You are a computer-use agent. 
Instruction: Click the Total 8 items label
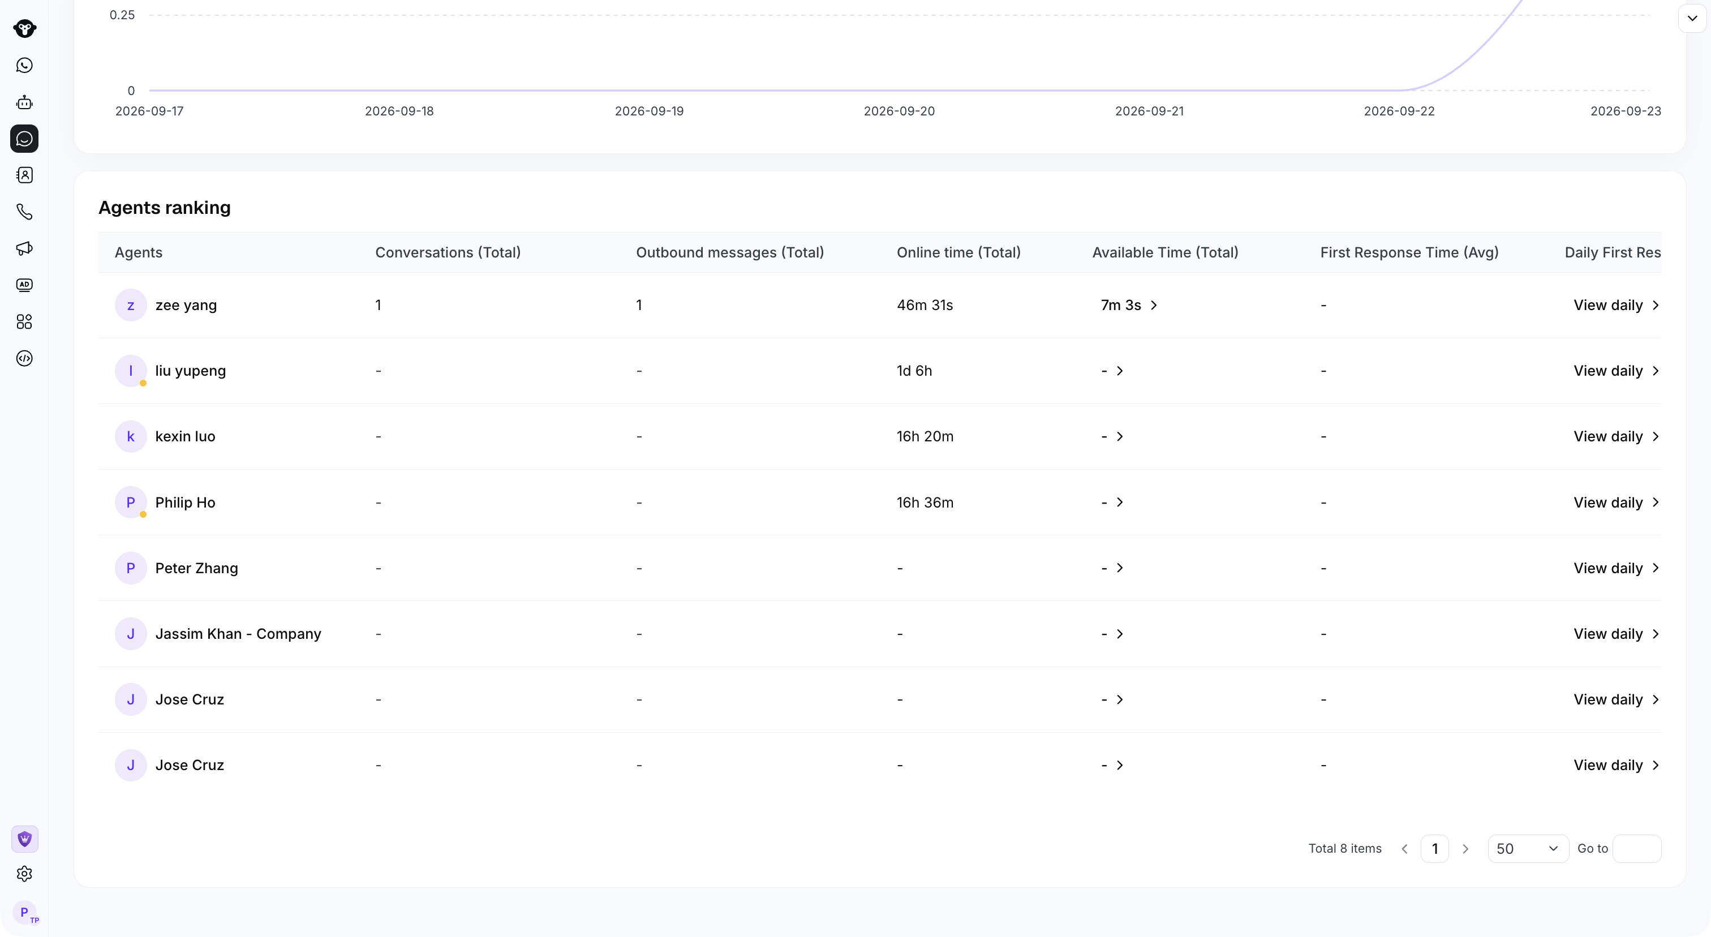point(1345,849)
